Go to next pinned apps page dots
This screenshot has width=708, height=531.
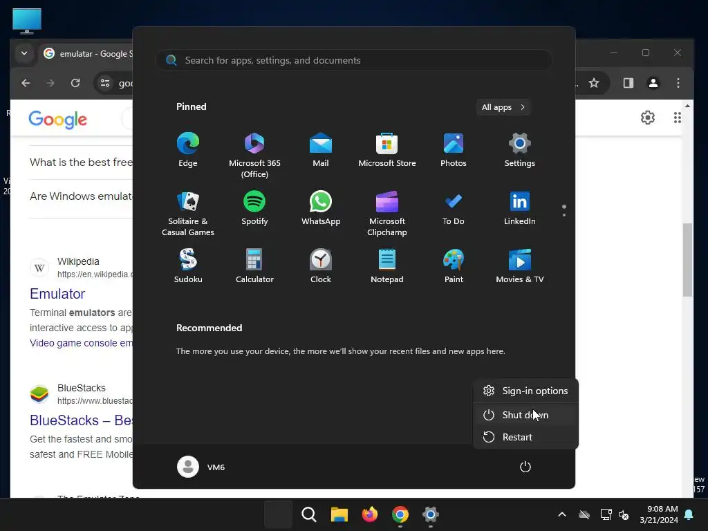(564, 211)
